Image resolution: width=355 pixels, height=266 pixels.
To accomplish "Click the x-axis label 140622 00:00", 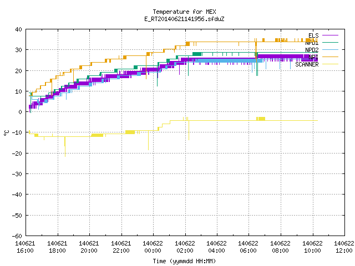I will (x=153, y=247).
